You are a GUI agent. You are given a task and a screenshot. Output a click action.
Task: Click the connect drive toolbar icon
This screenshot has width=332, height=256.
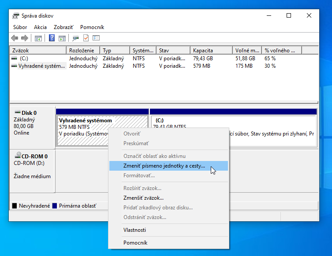tap(76, 38)
